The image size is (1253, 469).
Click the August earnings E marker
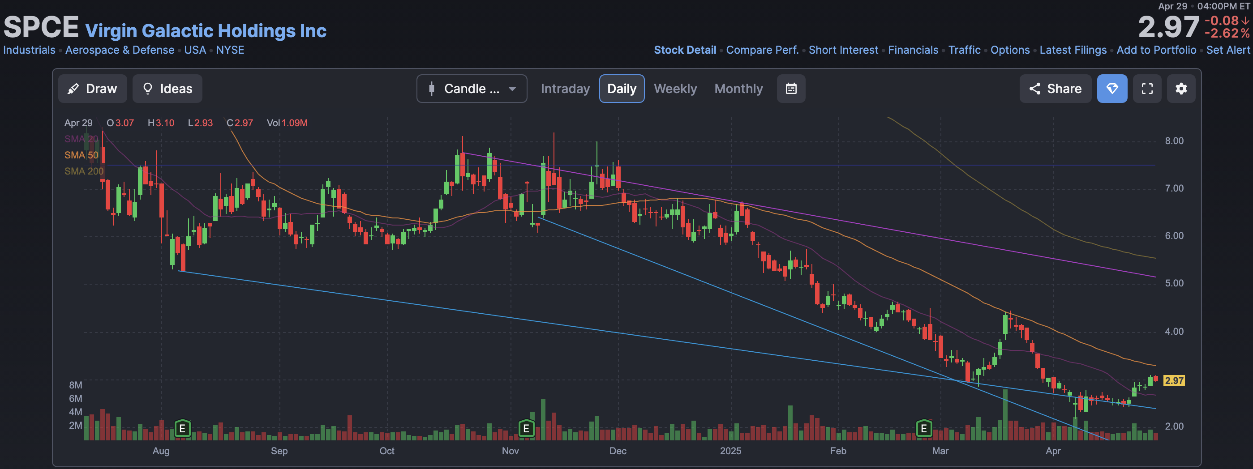182,428
